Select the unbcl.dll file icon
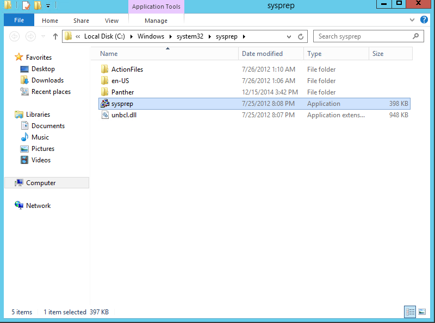The image size is (435, 323). [x=105, y=115]
